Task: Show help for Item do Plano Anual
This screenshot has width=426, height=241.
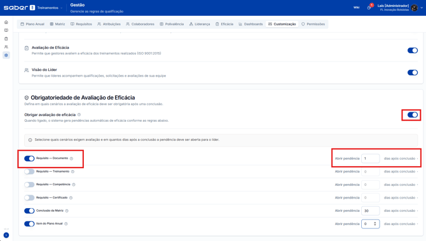Action: pyautogui.click(x=66, y=224)
